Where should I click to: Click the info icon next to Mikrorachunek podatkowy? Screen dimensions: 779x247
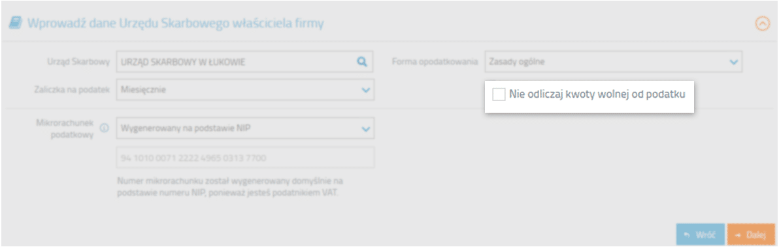(x=105, y=128)
